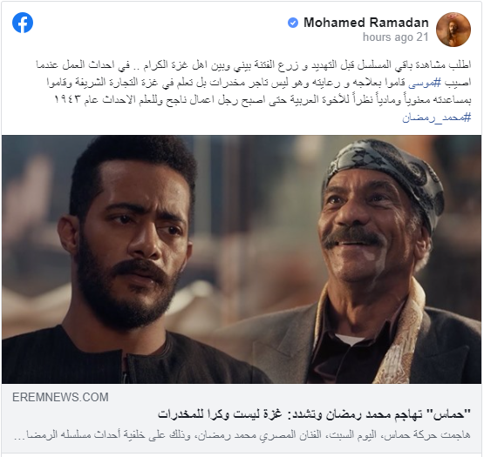The image size is (484, 457).
Task: Open the round profile avatar picture
Action: click(x=453, y=30)
